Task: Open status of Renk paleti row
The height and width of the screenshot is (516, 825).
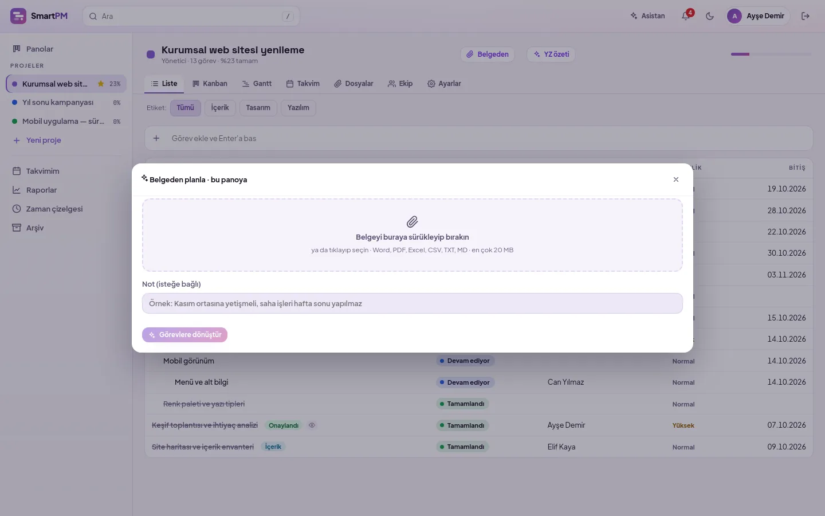Action: click(462, 404)
